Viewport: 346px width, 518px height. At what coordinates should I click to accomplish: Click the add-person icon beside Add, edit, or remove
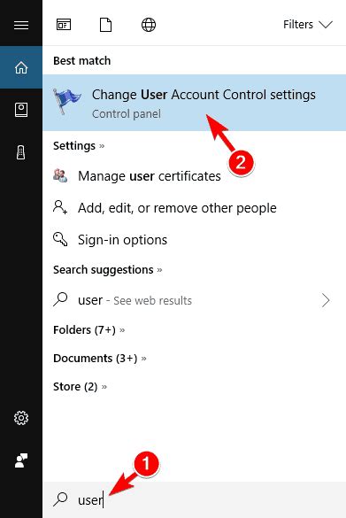click(60, 207)
